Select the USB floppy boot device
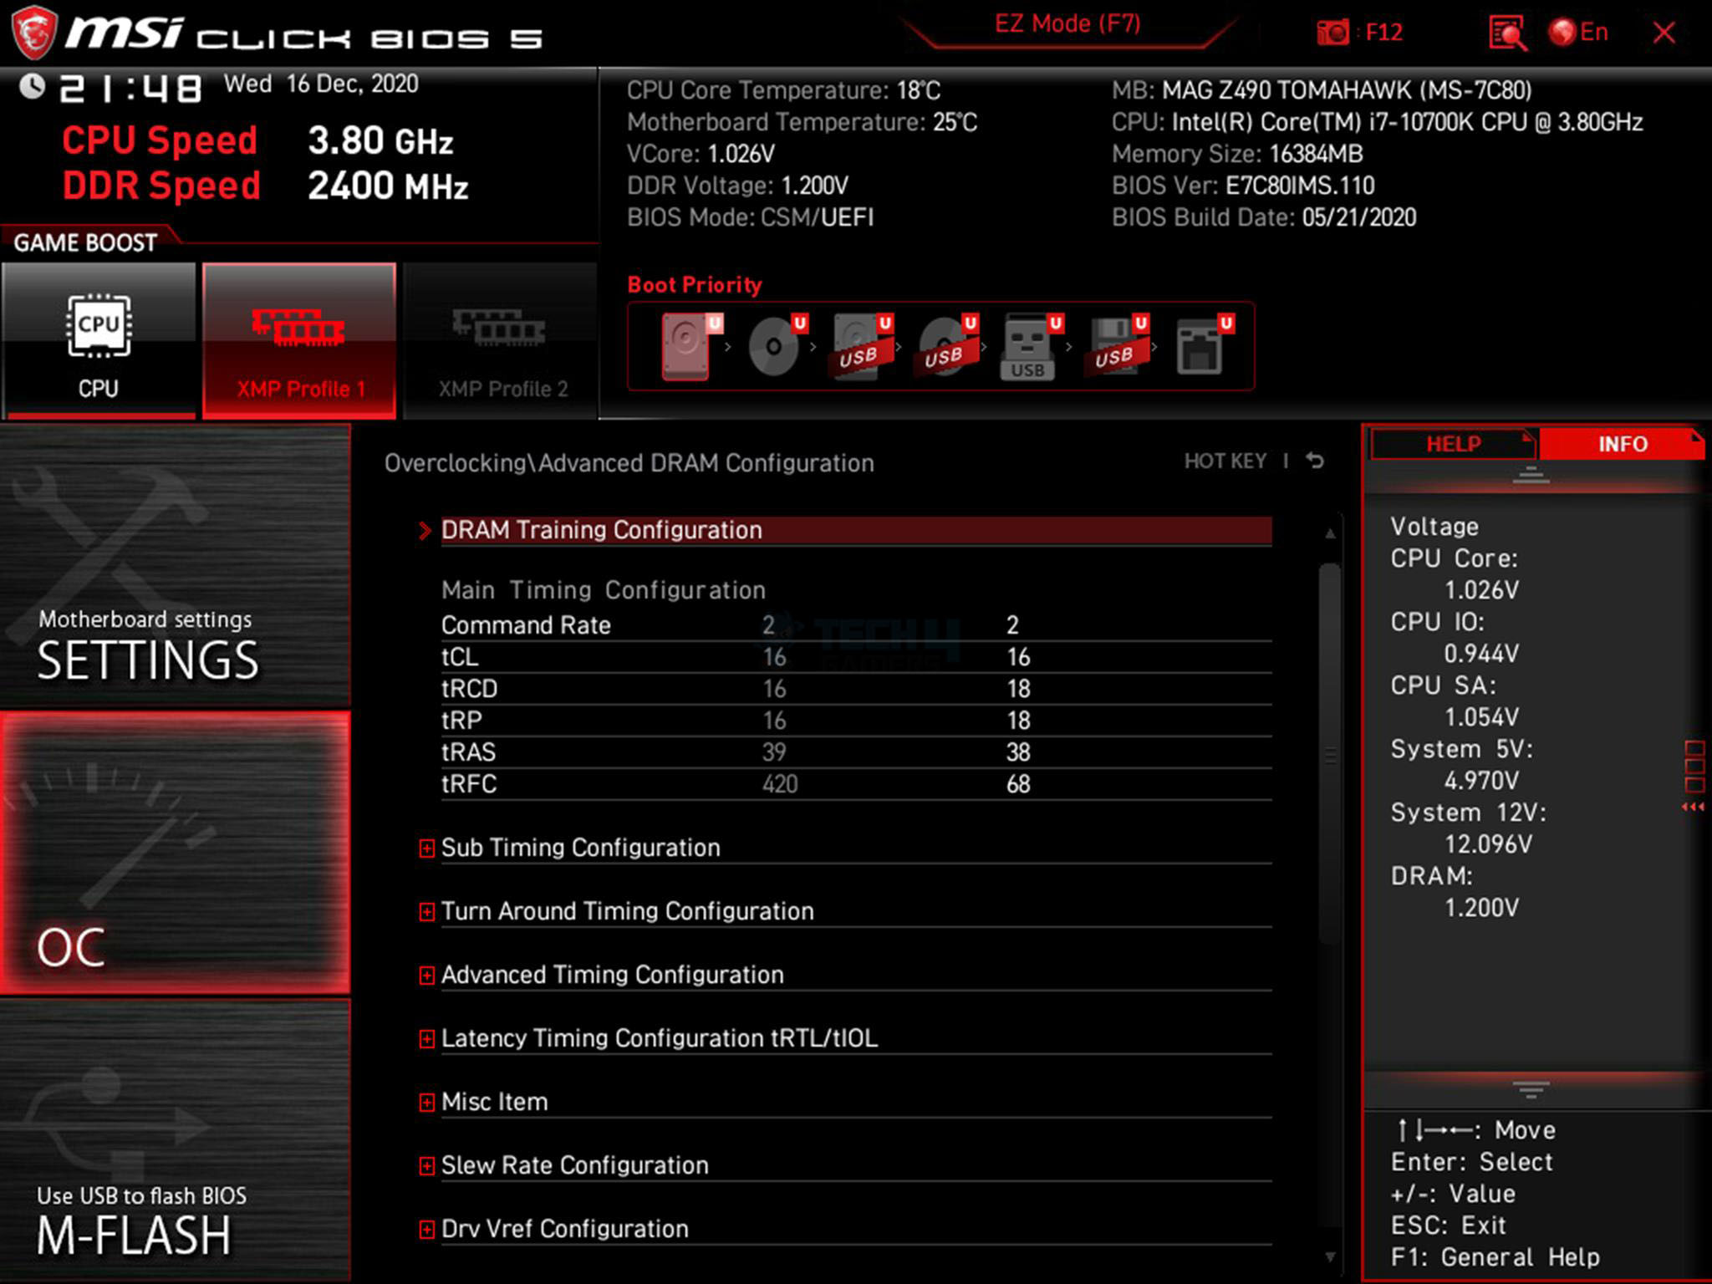Image resolution: width=1712 pixels, height=1284 pixels. coord(1117,346)
